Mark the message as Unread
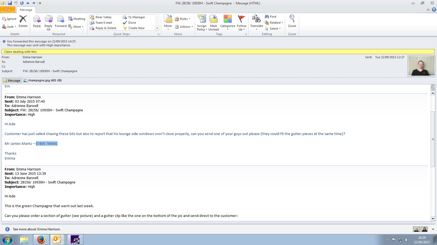 [214, 23]
